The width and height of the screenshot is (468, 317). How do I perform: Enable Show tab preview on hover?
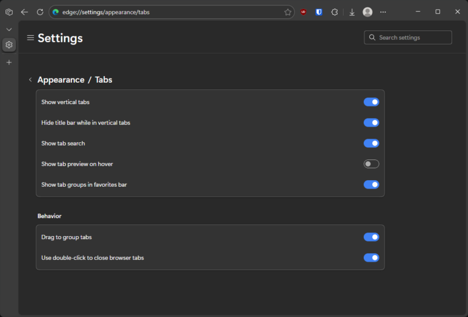click(x=371, y=164)
